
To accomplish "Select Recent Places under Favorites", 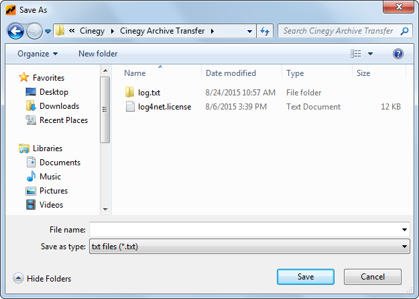I will (64, 120).
